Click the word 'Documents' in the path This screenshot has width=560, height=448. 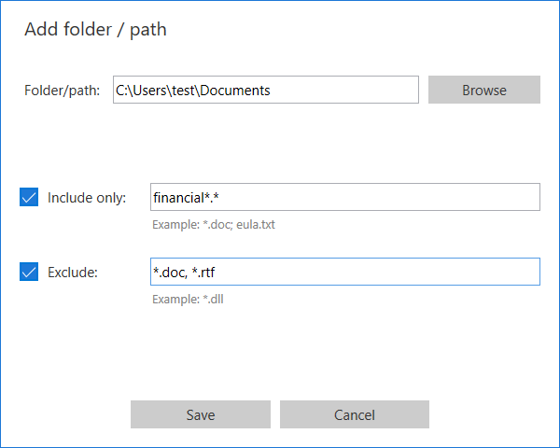(235, 91)
